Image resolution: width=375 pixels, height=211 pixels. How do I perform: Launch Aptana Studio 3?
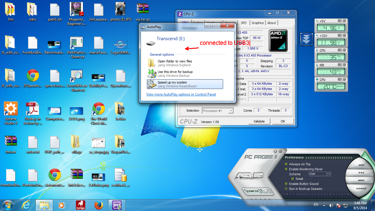click(x=11, y=113)
